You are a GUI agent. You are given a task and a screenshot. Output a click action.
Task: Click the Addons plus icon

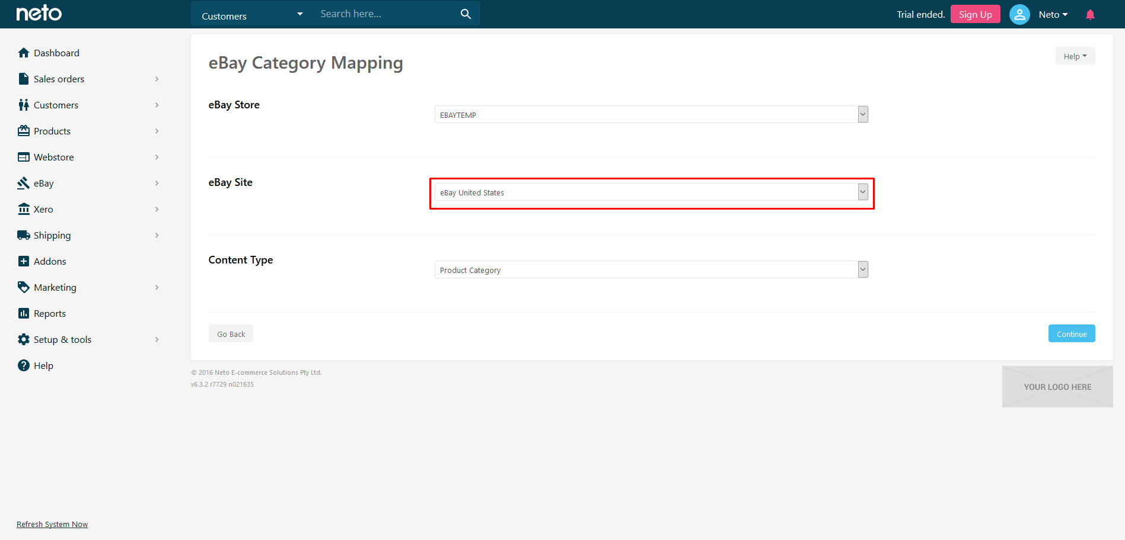[x=24, y=261]
